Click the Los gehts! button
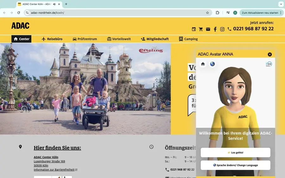285x178 pixels. (x=235, y=153)
